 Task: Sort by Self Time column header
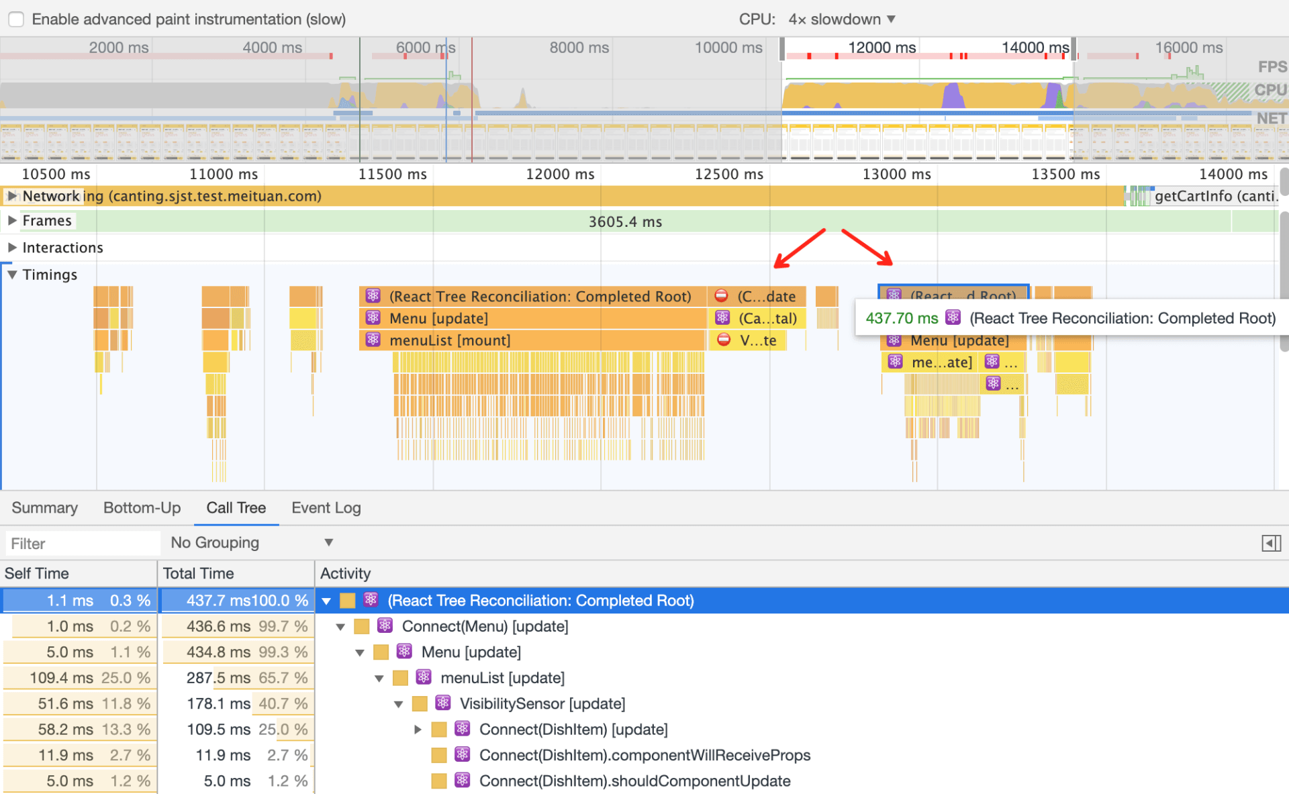(37, 573)
